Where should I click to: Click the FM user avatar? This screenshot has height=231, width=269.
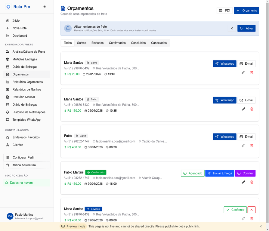point(10,216)
